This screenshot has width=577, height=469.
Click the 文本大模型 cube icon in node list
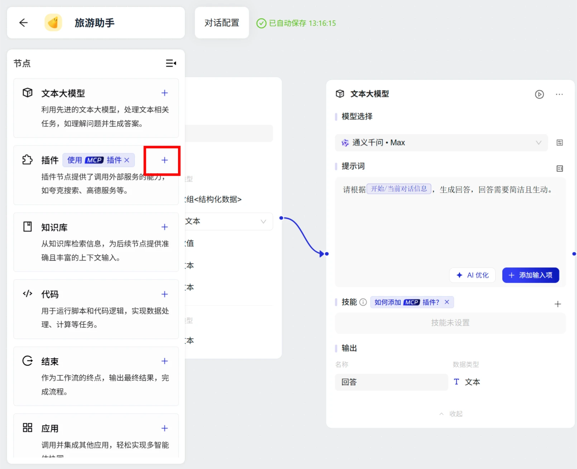[x=28, y=93]
